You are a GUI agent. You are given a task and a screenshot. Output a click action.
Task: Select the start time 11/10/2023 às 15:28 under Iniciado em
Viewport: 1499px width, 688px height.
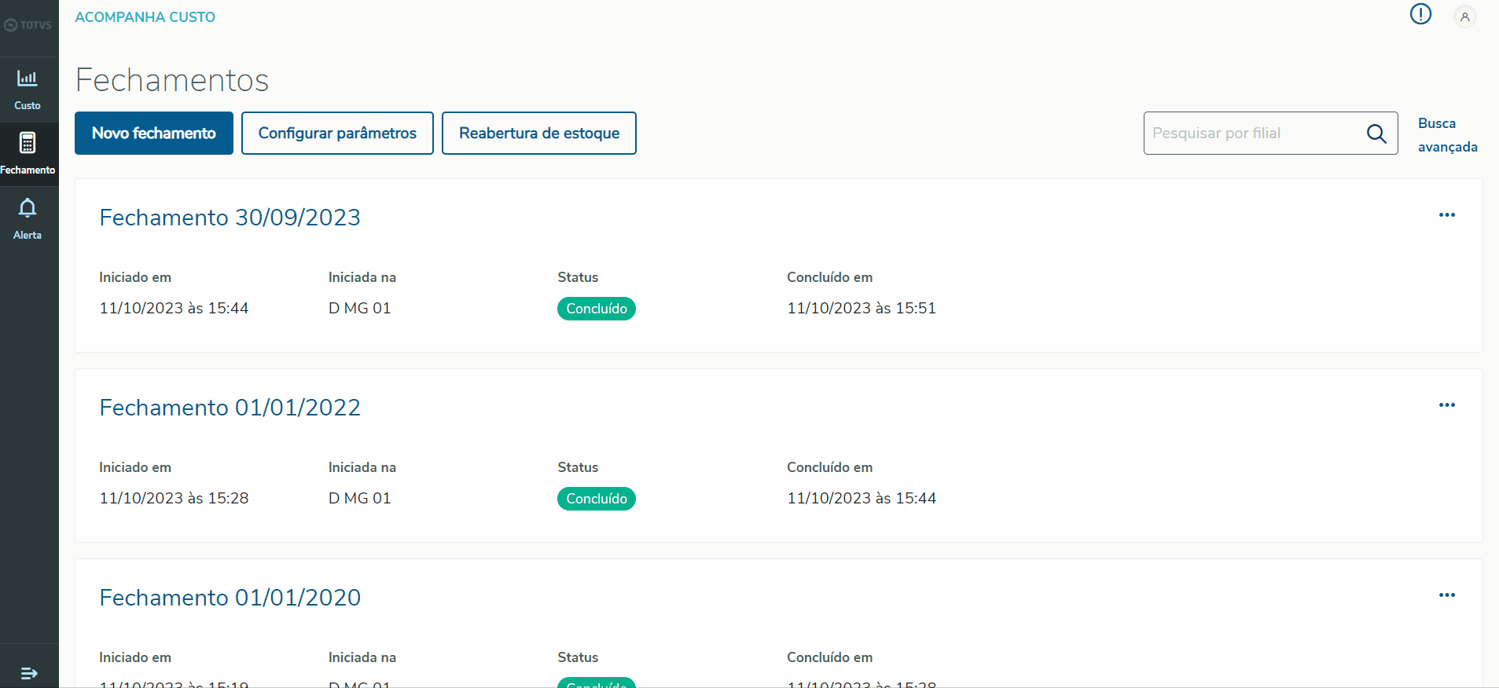[x=174, y=499]
